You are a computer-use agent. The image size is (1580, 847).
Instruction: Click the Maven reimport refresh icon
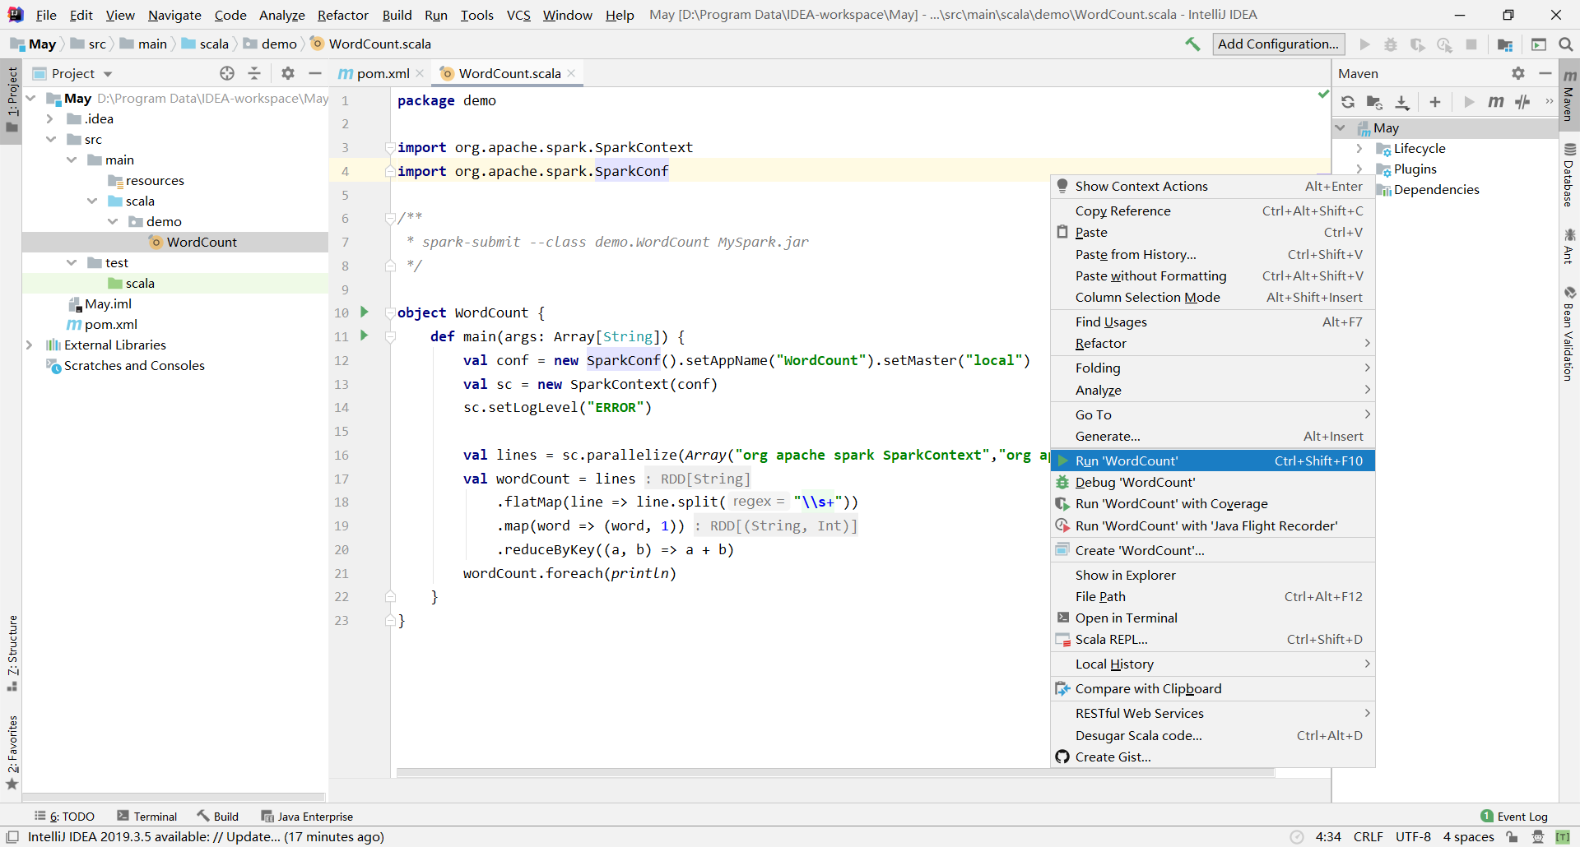click(1347, 102)
